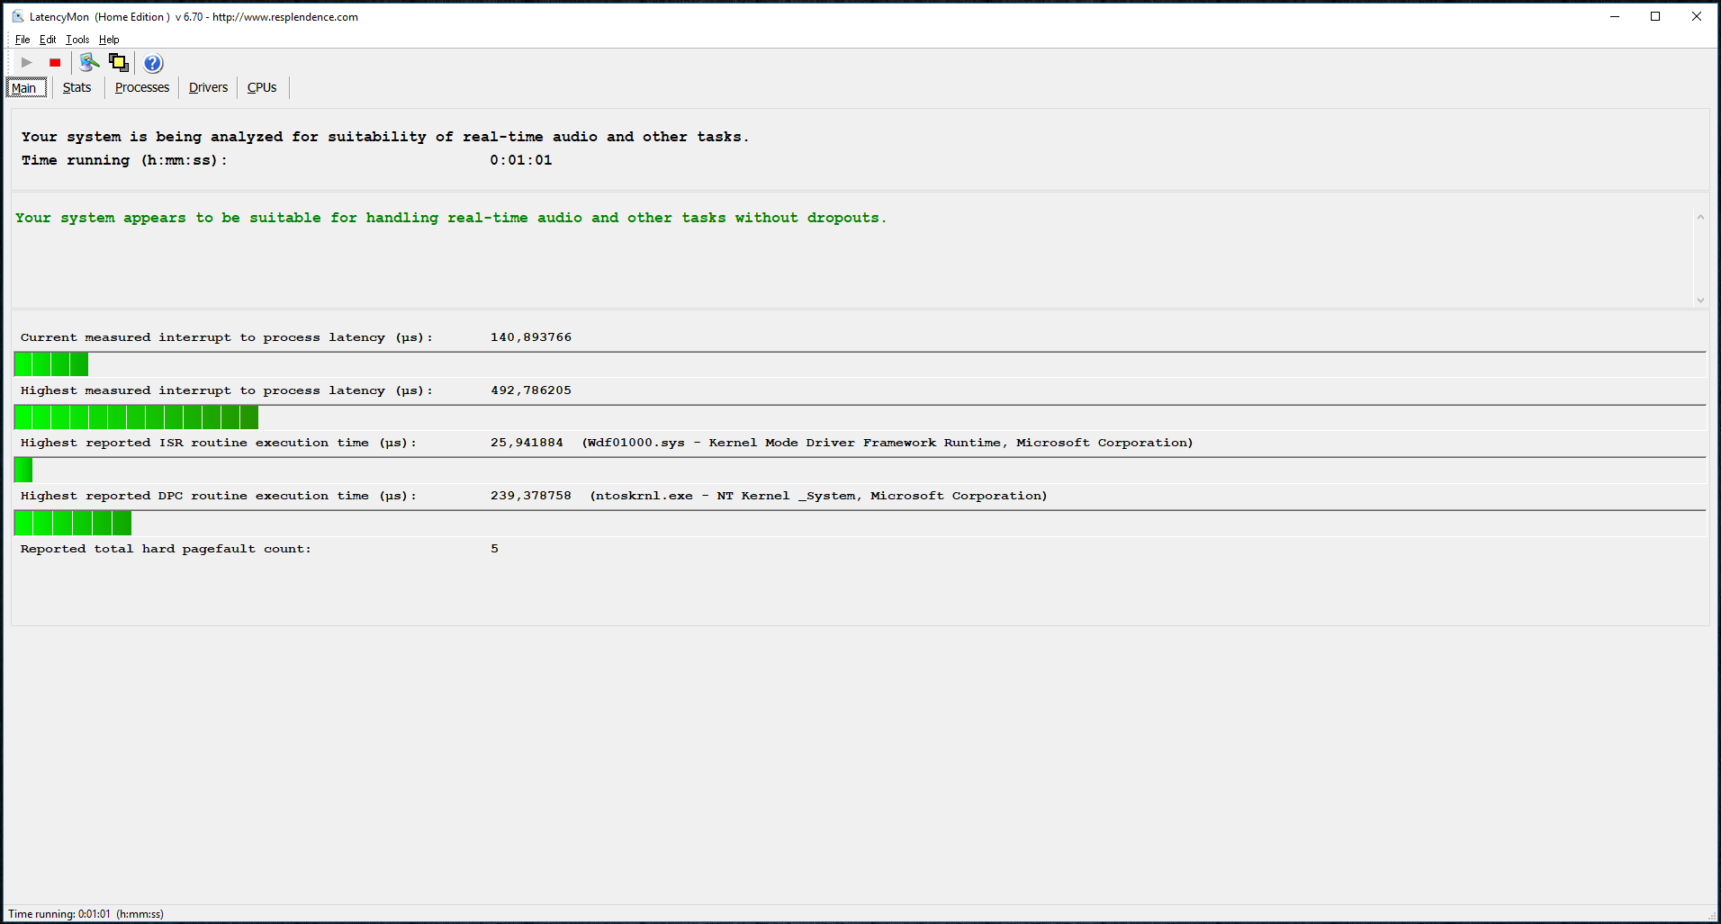This screenshot has width=1721, height=924.
Task: Click Wdf01000.sys driver description text
Action: click(888, 443)
